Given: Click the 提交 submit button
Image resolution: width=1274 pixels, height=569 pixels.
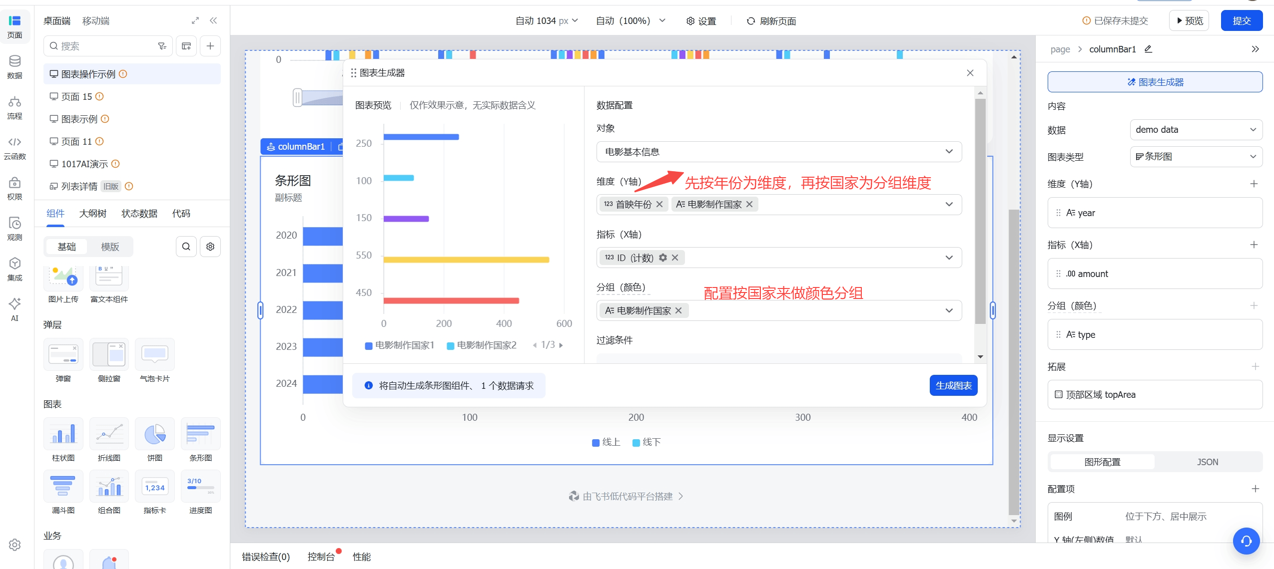Looking at the screenshot, I should 1242,20.
